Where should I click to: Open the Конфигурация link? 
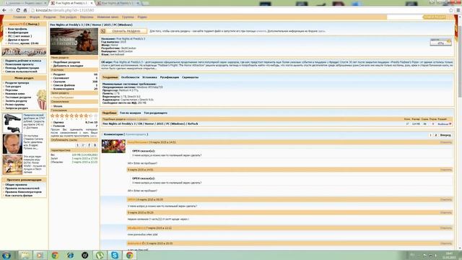18,32
